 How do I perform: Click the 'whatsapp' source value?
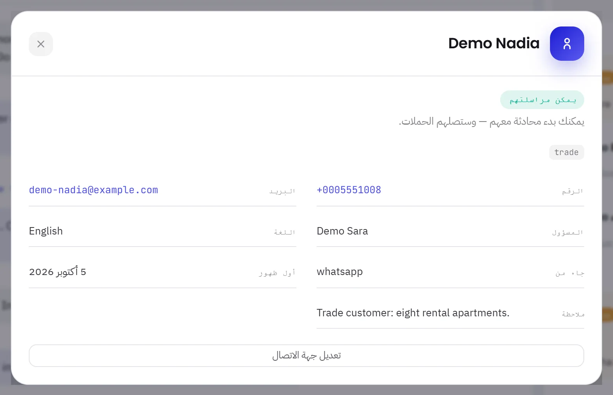340,272
